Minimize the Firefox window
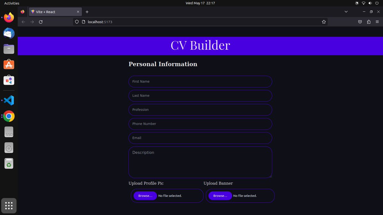 tap(364, 12)
